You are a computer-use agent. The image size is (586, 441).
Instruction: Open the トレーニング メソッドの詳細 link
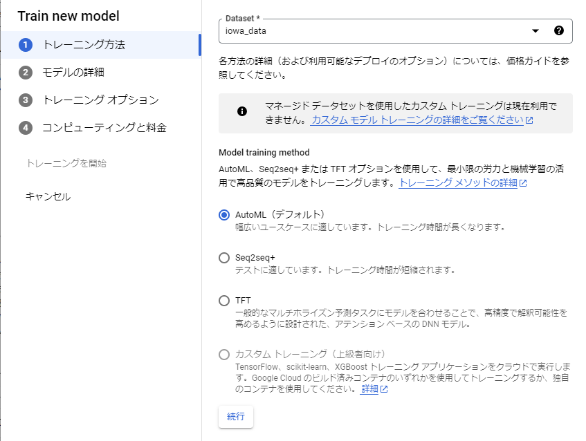[x=458, y=182]
